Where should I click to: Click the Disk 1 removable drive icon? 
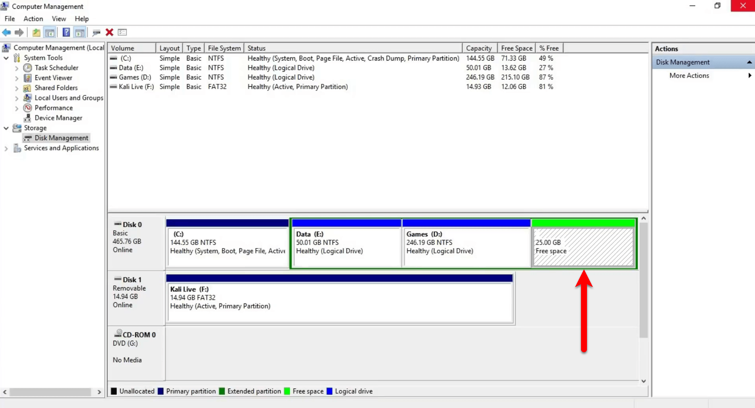pos(118,279)
